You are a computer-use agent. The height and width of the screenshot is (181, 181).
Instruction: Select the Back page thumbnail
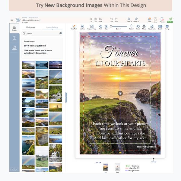tap(117, 167)
